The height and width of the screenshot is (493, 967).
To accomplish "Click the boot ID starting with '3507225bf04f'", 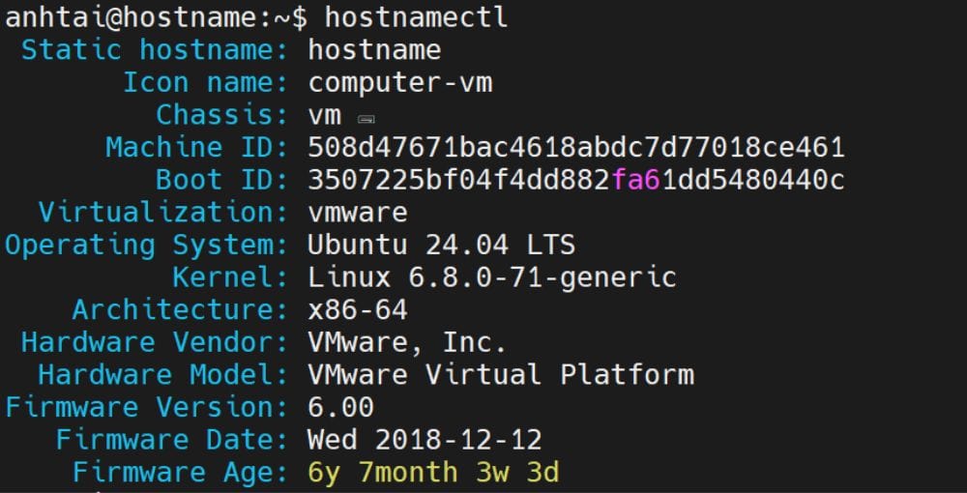I will pyautogui.click(x=576, y=180).
